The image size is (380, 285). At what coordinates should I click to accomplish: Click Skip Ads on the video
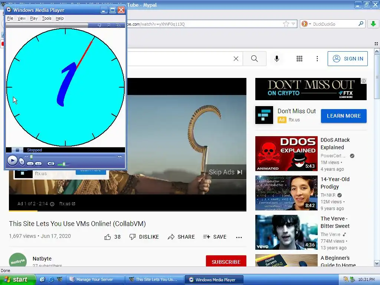click(226, 172)
